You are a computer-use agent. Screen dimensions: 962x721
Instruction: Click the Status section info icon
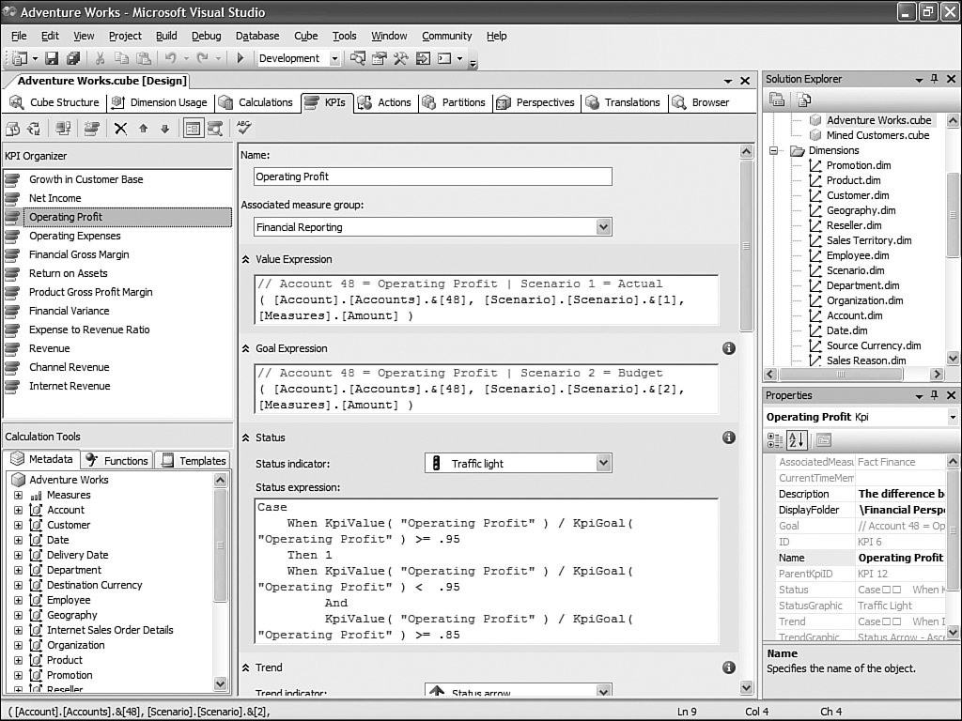[729, 437]
